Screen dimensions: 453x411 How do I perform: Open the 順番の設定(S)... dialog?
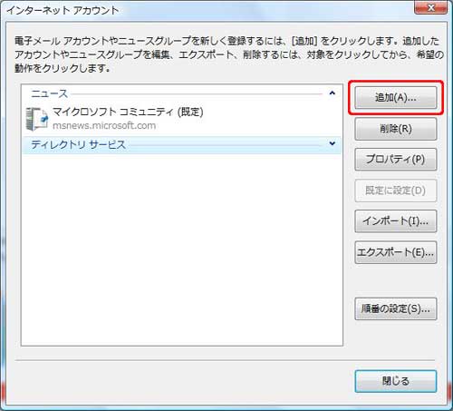coord(396,308)
